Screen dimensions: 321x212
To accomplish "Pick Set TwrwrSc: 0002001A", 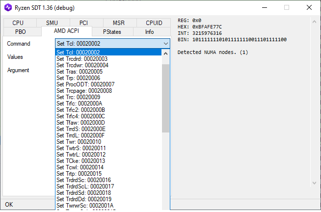I will pyautogui.click(x=108, y=205).
